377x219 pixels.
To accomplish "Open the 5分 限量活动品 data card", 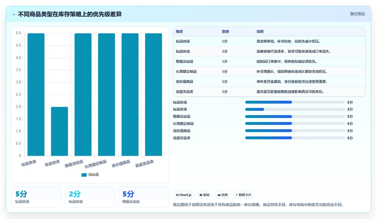I will (144, 197).
